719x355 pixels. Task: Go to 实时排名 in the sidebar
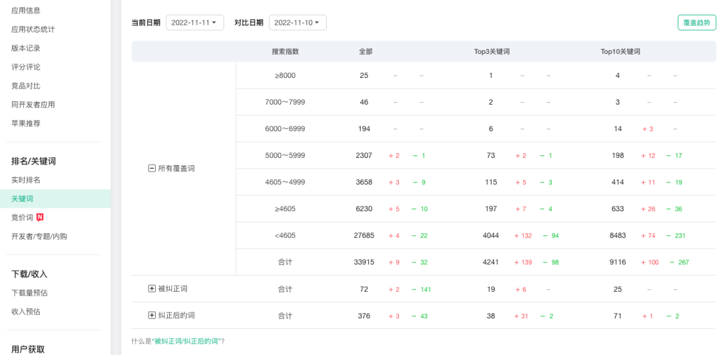point(26,180)
